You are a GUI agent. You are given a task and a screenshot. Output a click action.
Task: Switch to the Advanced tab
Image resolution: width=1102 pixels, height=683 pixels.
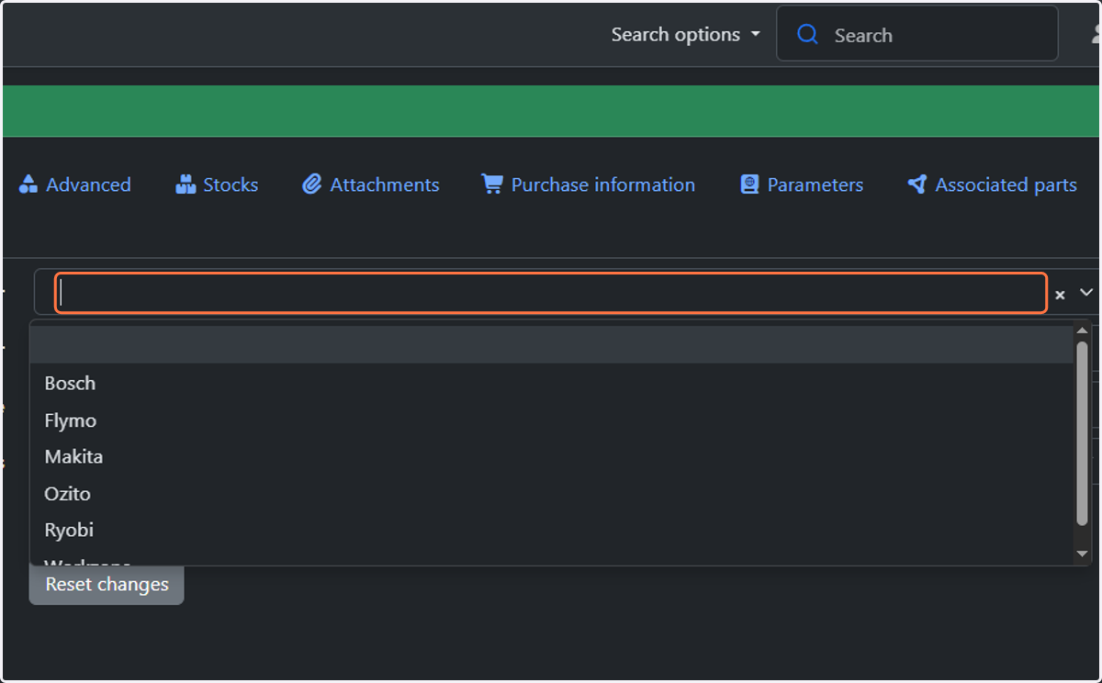pos(74,185)
